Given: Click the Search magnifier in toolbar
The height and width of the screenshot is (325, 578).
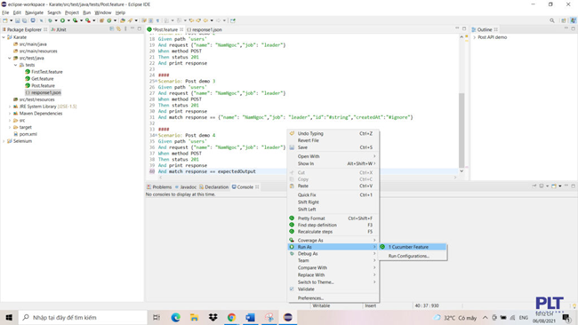Looking at the screenshot, I should [x=552, y=20].
